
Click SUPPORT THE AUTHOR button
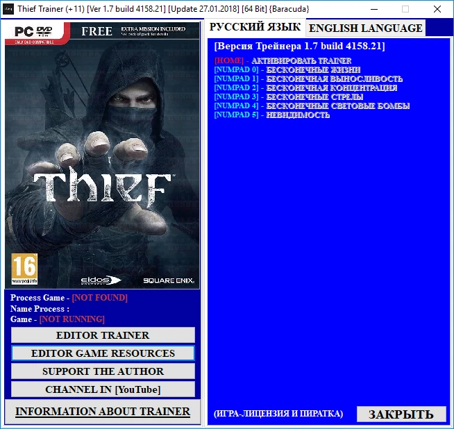pyautogui.click(x=103, y=371)
